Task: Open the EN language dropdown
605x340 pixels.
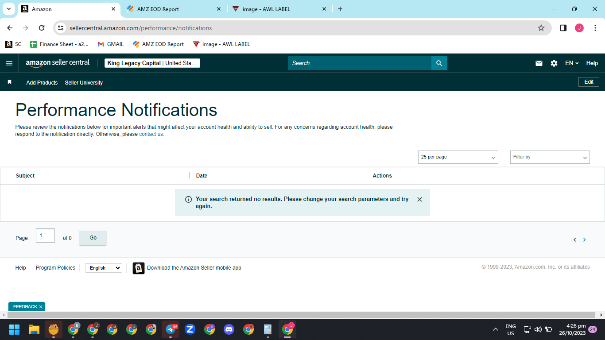Action: click(572, 63)
